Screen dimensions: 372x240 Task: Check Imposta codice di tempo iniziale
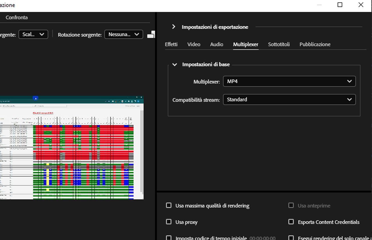tap(169, 238)
